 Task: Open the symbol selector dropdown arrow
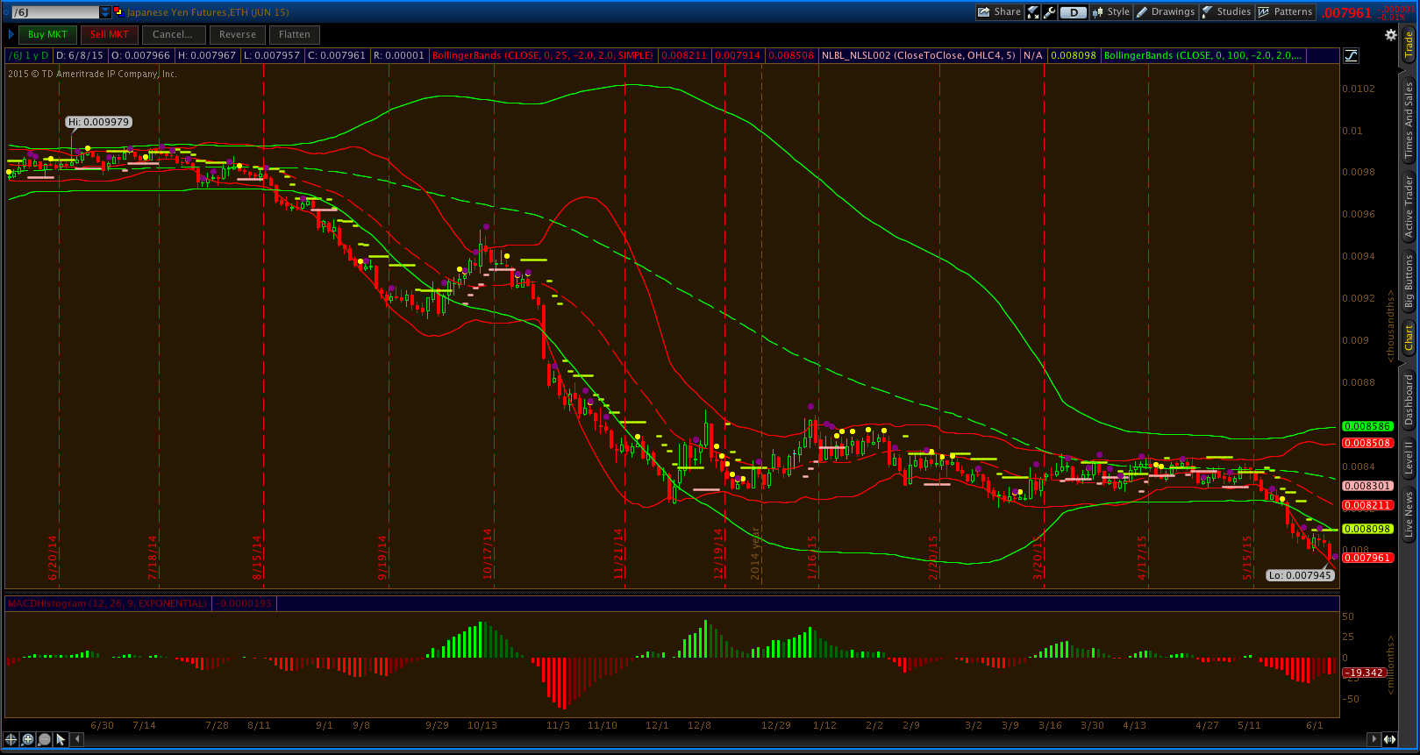pos(106,12)
